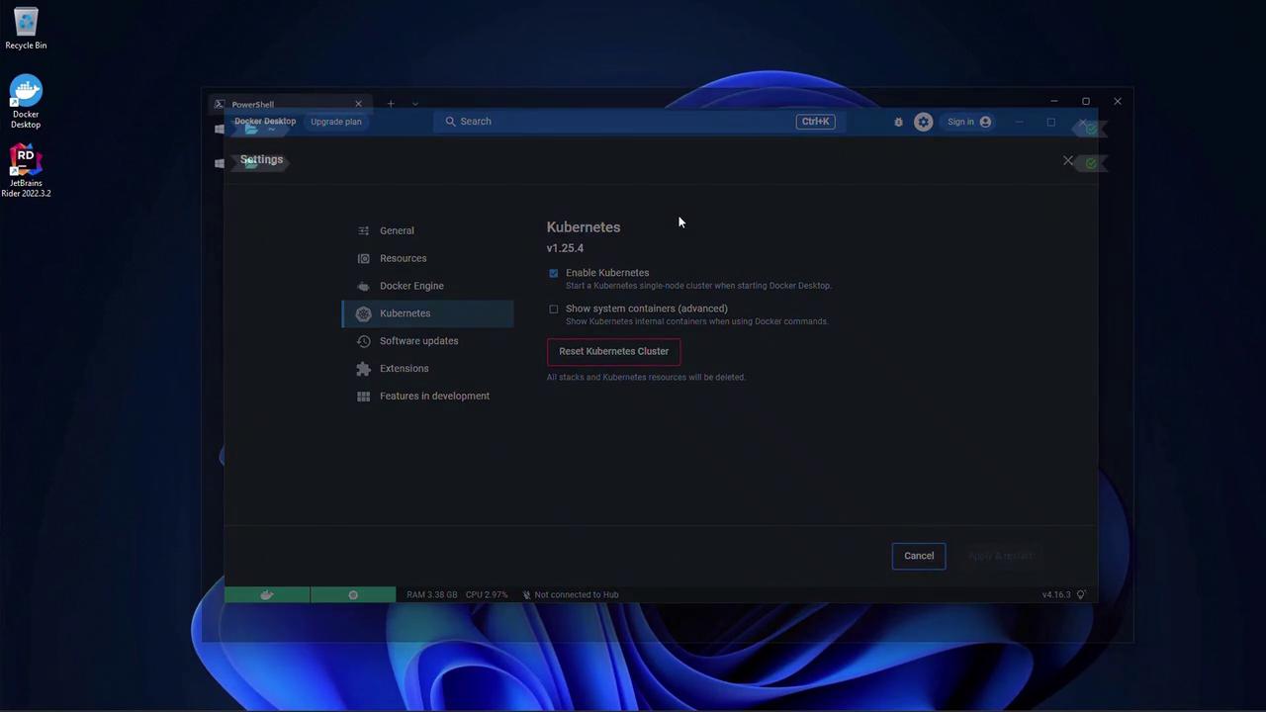This screenshot has height=712, width=1266.
Task: Focus the Search input field
Action: click(x=613, y=122)
